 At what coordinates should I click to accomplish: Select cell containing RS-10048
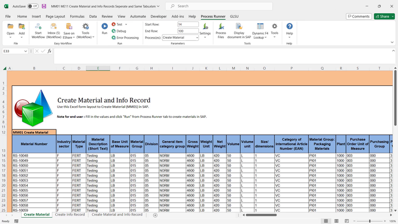pyautogui.click(x=34, y=156)
